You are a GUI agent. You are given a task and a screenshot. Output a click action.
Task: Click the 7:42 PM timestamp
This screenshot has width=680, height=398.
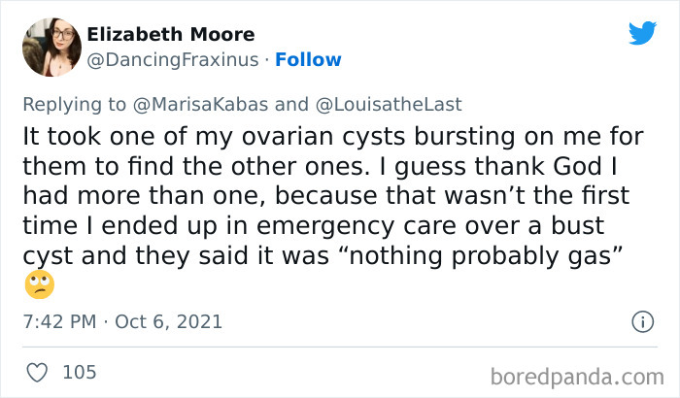coord(59,320)
